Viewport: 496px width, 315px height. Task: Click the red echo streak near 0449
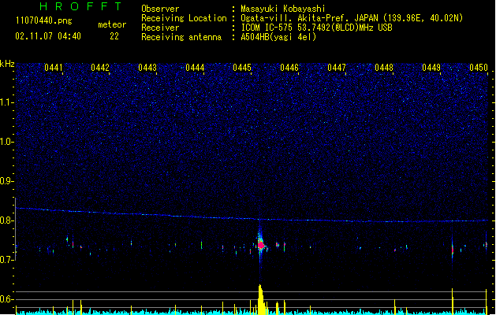pyautogui.click(x=453, y=250)
